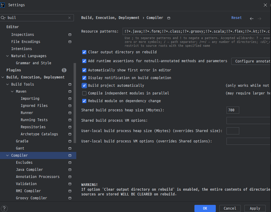Click project settings icon next to Java Compiler
This screenshot has width=271, height=212.
pos(70,170)
